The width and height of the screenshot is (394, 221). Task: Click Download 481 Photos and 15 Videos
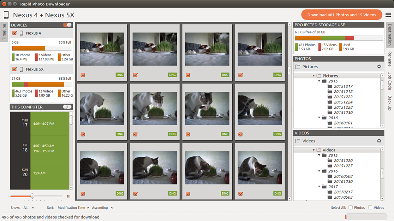coord(342,15)
